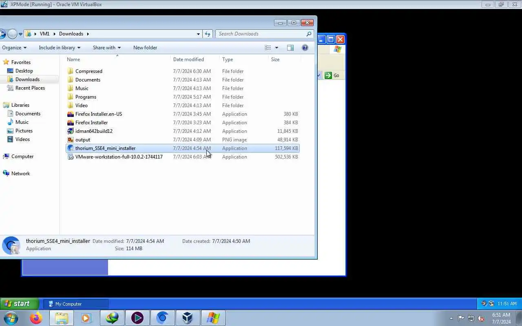
Task: Click the VMware-workstation installer icon
Action: (x=71, y=156)
